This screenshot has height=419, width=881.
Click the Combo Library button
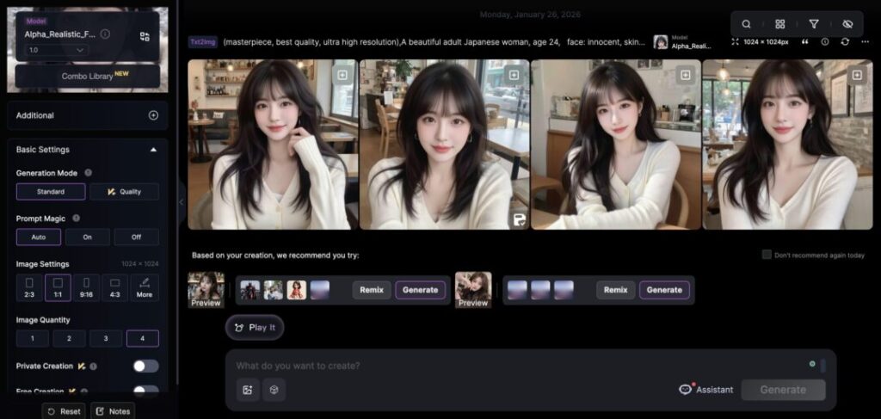87,76
